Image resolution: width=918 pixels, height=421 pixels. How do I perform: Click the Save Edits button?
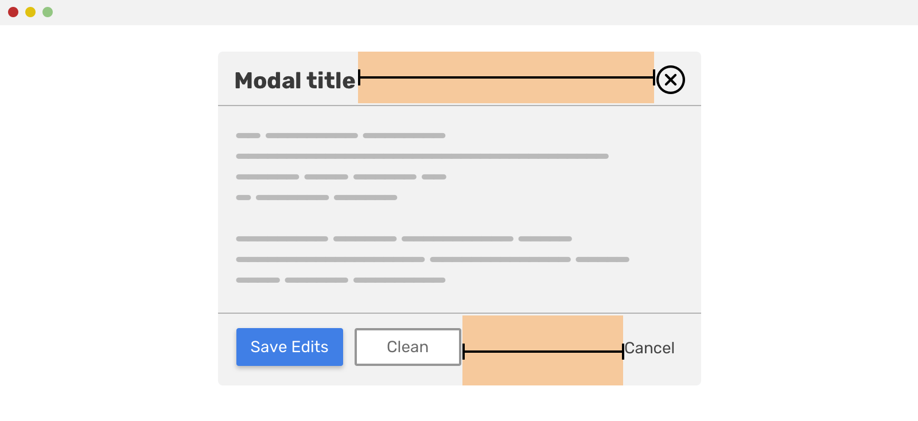290,347
